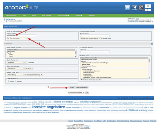
Task: Click the 'authentifizierungsproblem' tag
Action: click(90, 102)
